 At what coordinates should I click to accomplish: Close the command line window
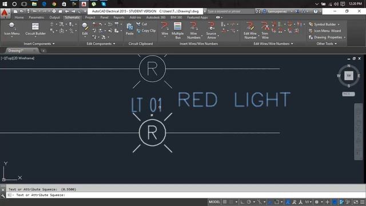pos(3,189)
